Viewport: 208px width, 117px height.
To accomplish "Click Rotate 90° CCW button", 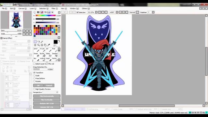I will [x=47, y=103].
